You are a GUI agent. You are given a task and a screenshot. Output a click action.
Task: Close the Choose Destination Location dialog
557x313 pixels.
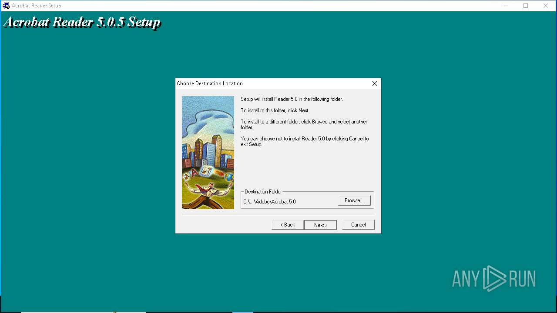375,83
